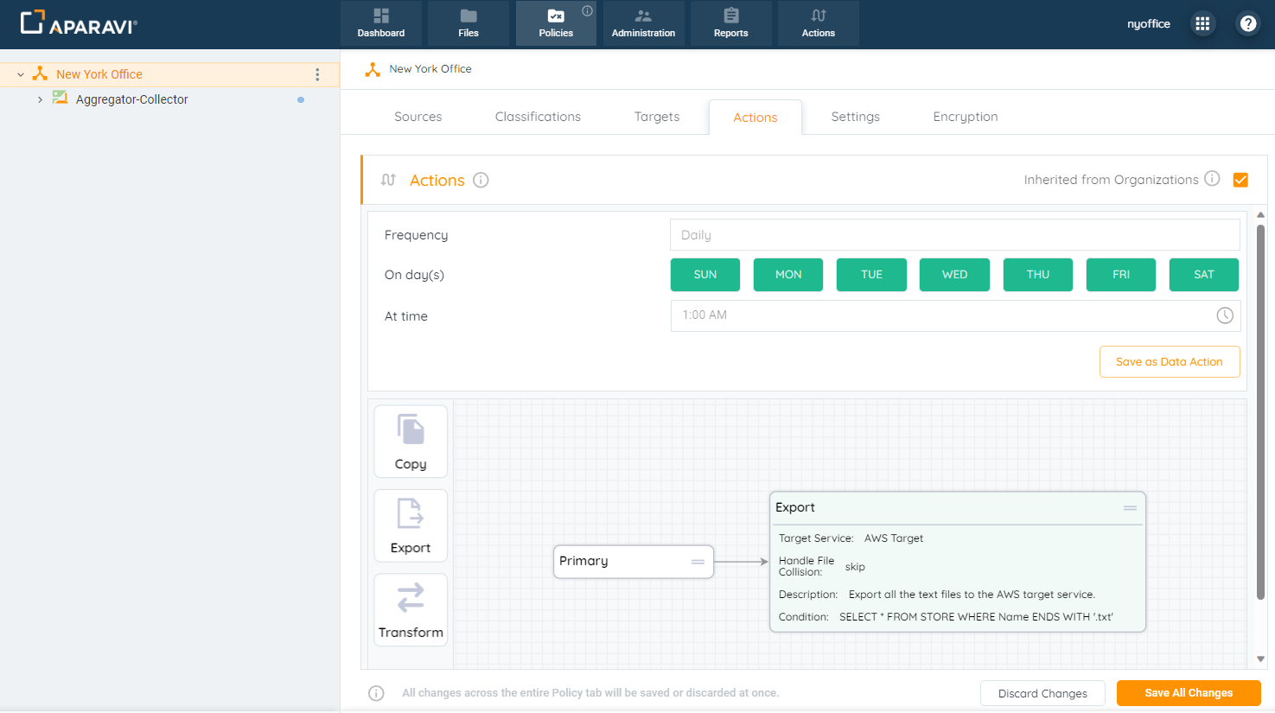Open the Administration section
Viewport: 1275px width, 713px height.
tap(643, 23)
